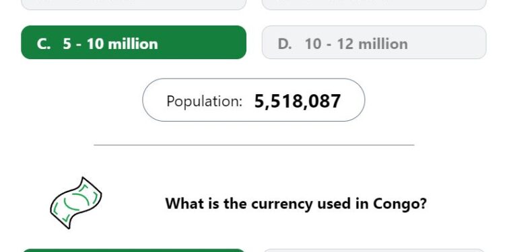Image resolution: width=505 pixels, height=252 pixels.
Task: Click the green answer bar below the banknote
Action: (x=134, y=251)
